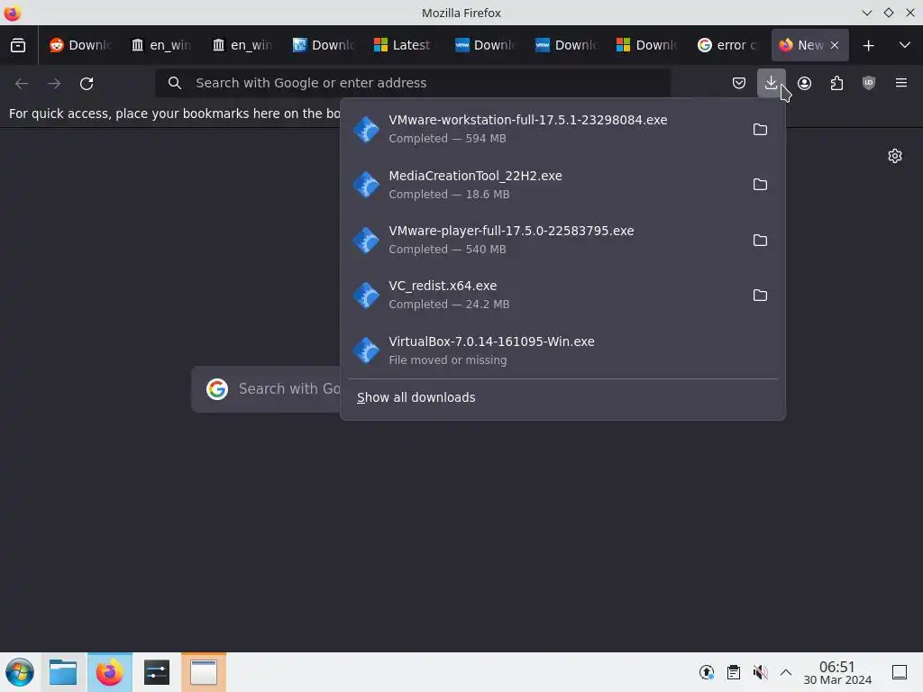923x692 pixels.
Task: Focus the address bar search field
Action: point(413,83)
